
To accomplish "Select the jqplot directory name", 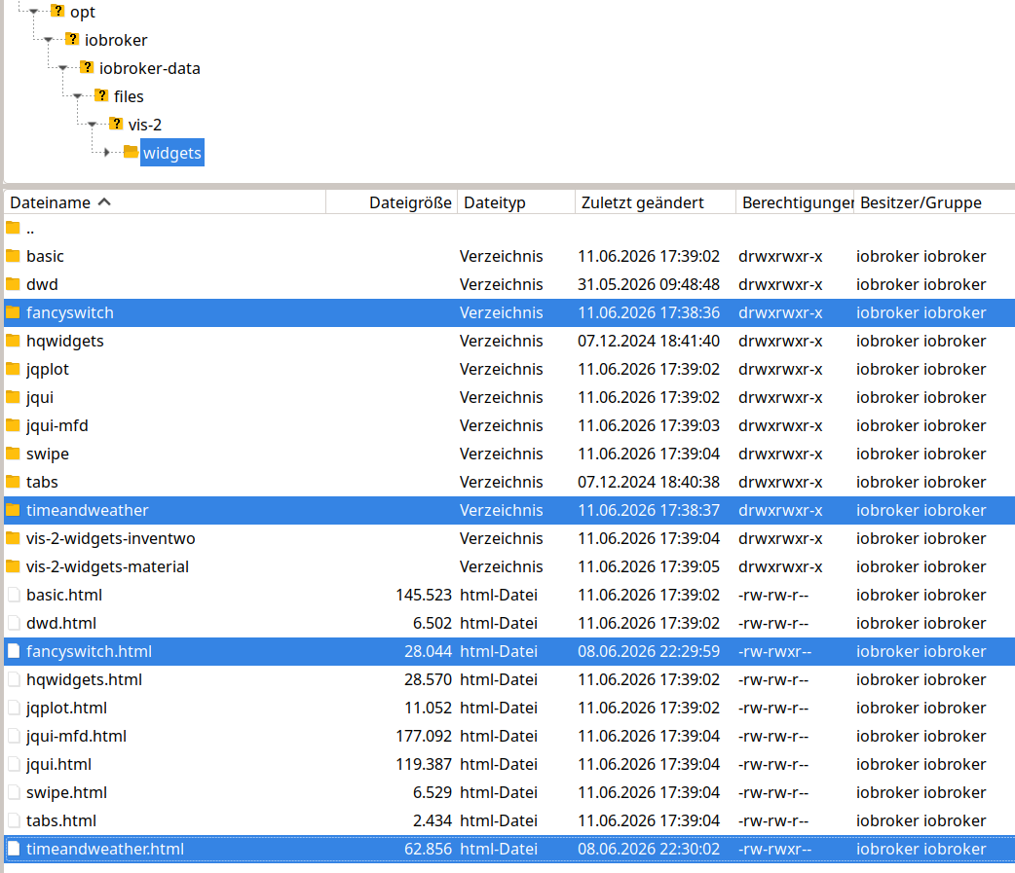I will tap(48, 369).
